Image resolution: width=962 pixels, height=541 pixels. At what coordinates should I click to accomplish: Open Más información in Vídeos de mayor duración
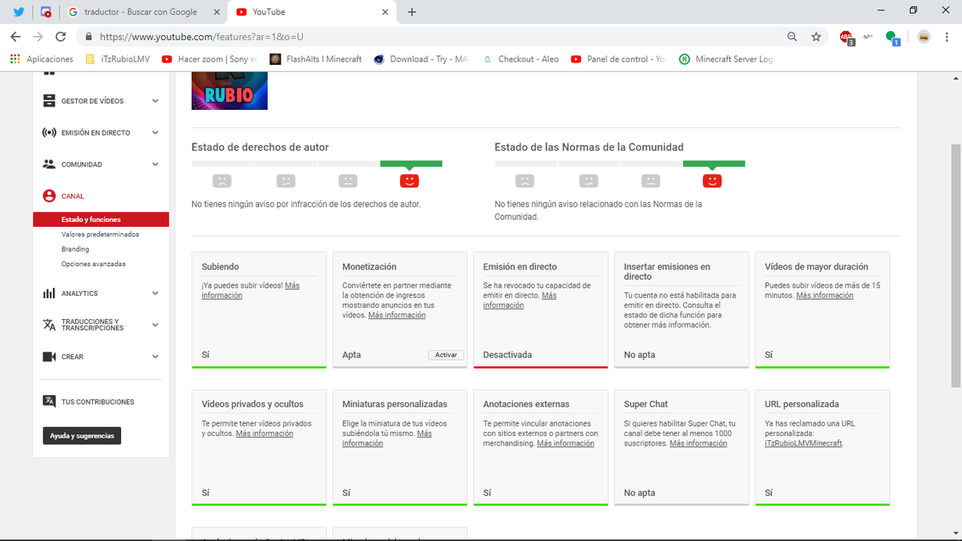825,295
